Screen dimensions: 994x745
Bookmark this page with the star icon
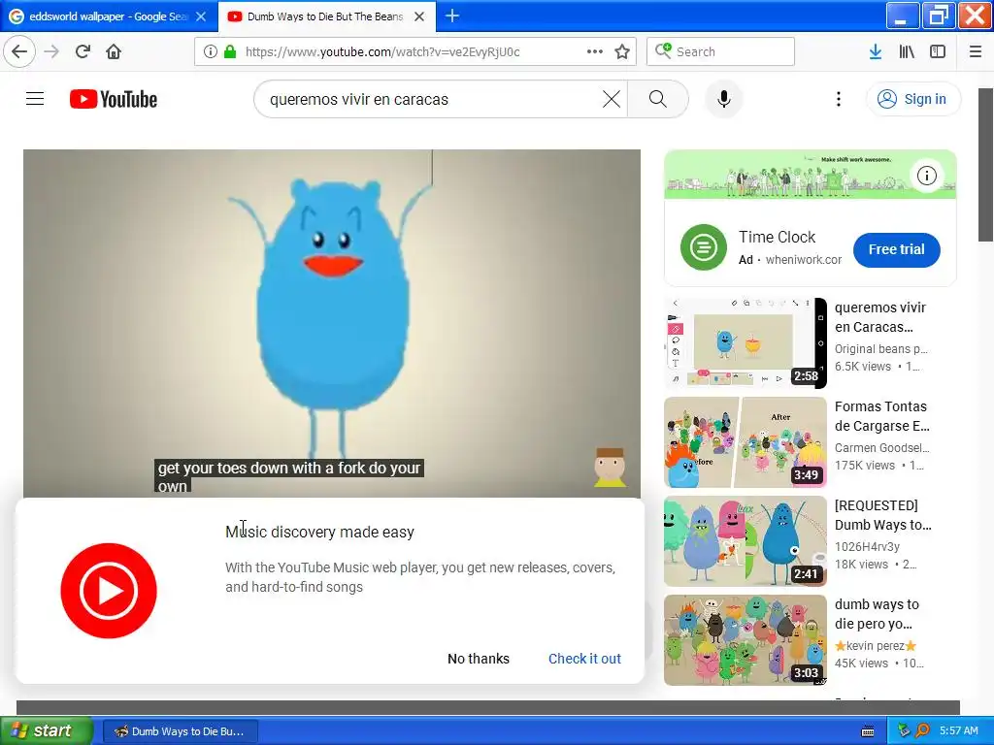(x=622, y=51)
